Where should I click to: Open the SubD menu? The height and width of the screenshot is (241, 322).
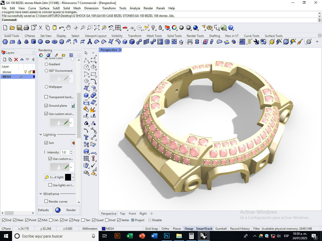pos(56,8)
